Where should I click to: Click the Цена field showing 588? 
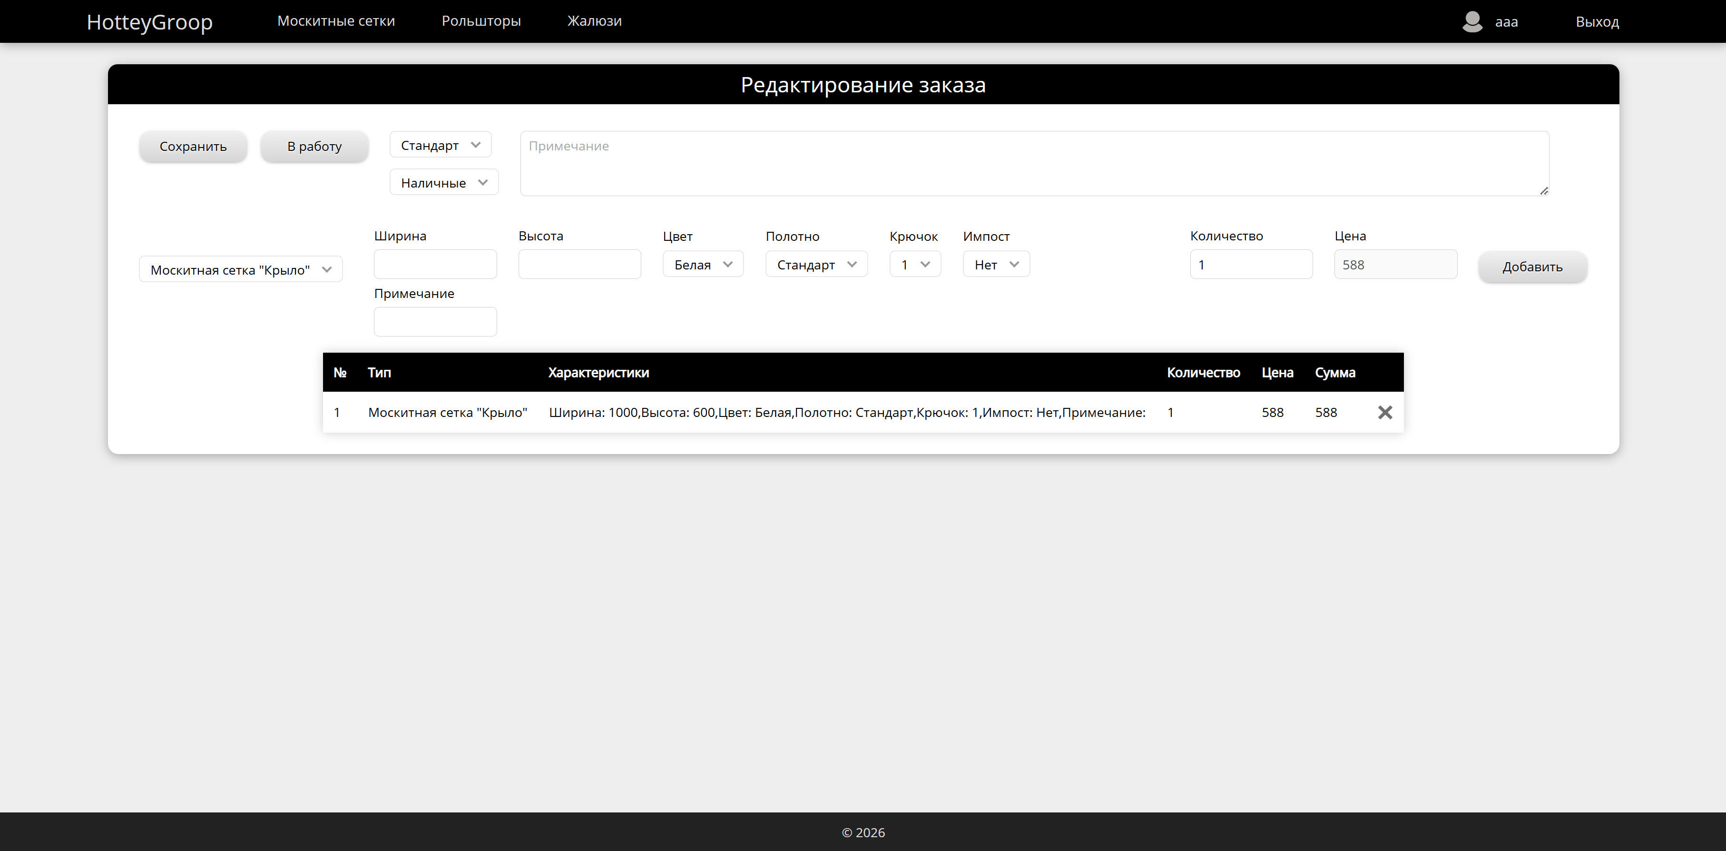pos(1396,264)
